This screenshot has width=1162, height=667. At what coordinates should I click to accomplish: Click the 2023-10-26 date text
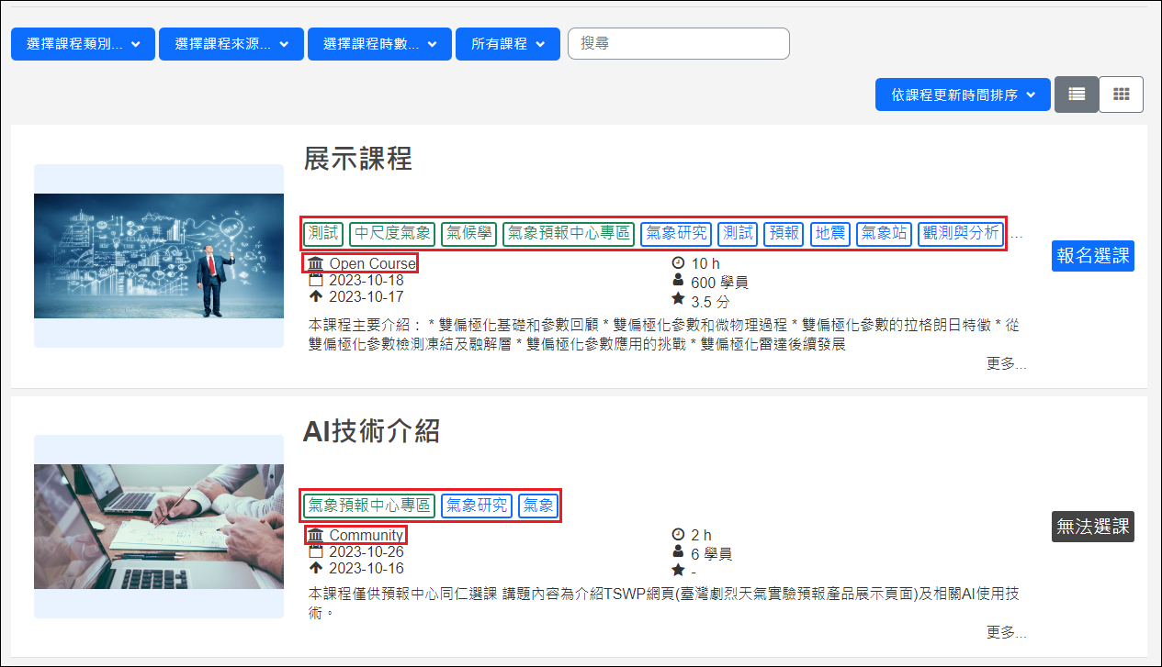[367, 551]
